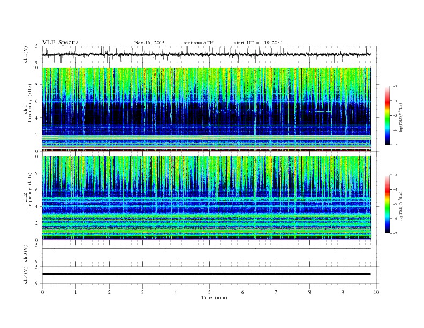Click the '9' tick on the time axis
This screenshot has width=424, height=328.
pos(343,292)
